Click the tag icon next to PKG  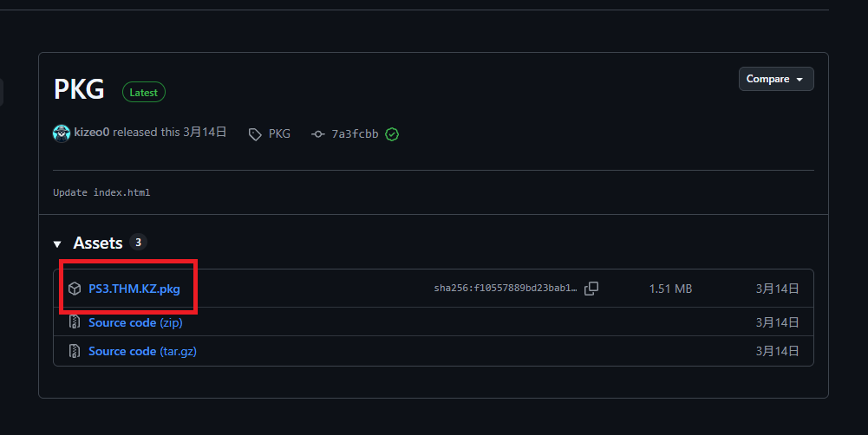tap(255, 134)
